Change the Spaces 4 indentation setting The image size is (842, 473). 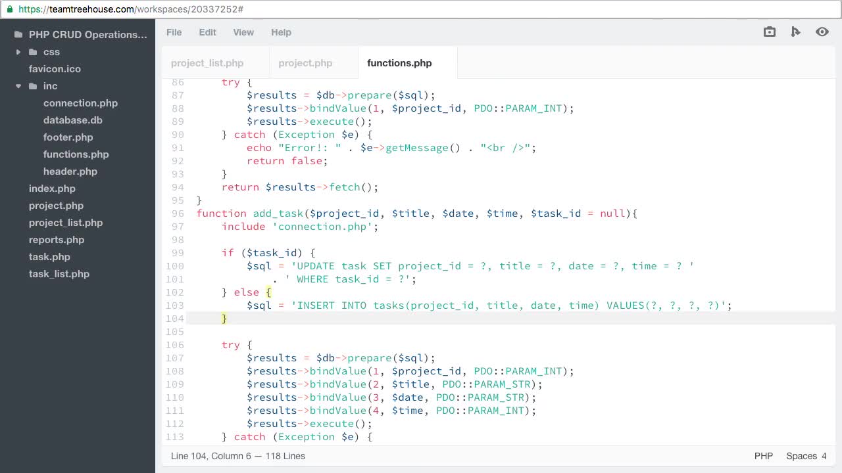pyautogui.click(x=806, y=456)
